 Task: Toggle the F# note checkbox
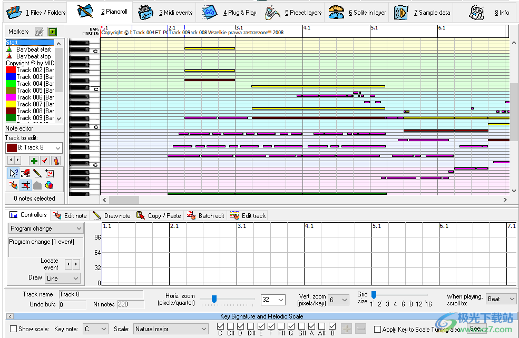click(x=281, y=326)
